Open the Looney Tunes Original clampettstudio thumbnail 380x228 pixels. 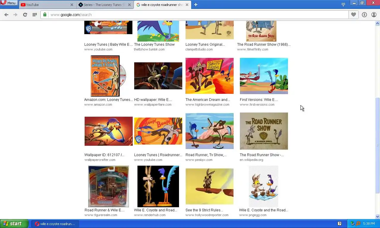tap(209, 30)
